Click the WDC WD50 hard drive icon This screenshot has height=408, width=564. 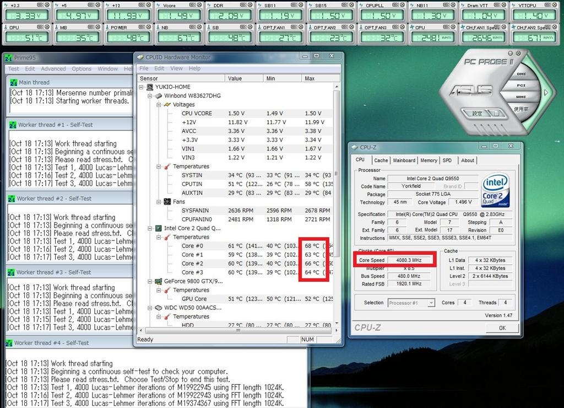(x=158, y=308)
